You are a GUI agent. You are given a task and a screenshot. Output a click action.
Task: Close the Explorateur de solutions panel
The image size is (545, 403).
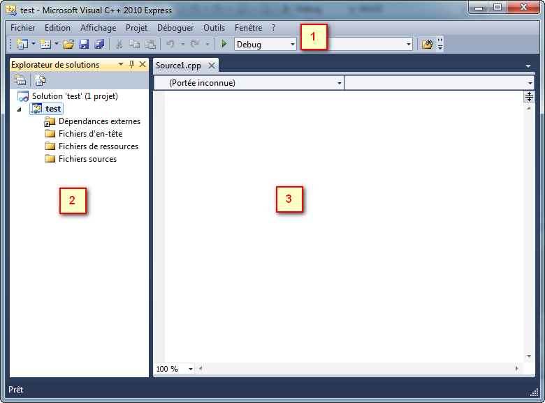[x=143, y=64]
